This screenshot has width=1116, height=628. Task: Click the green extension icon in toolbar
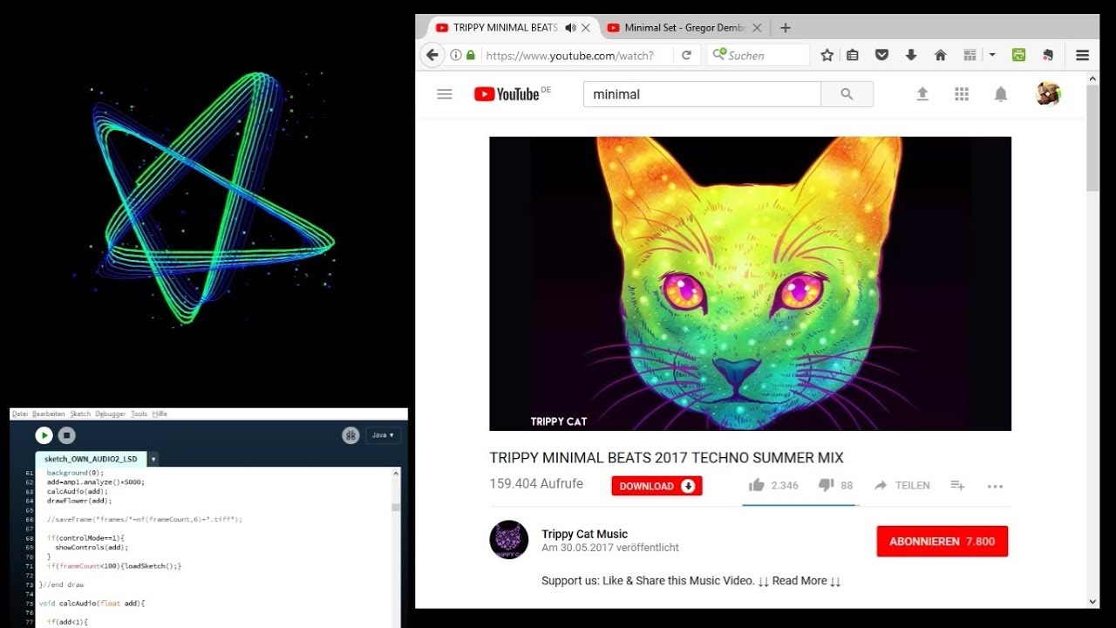(1018, 55)
